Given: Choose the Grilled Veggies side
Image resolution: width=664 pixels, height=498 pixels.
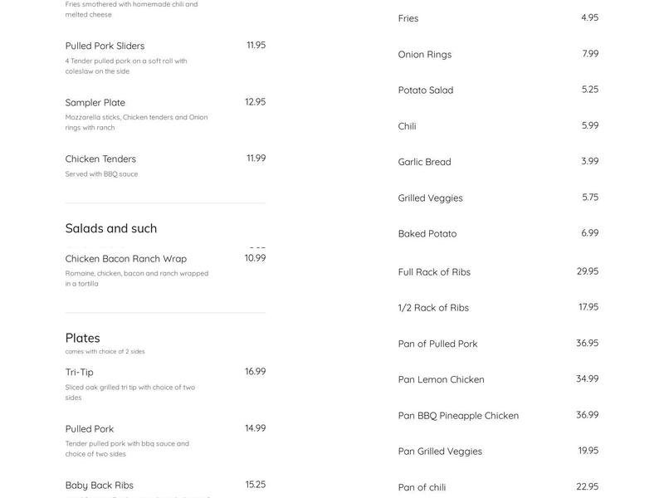Looking at the screenshot, I should 431,198.
